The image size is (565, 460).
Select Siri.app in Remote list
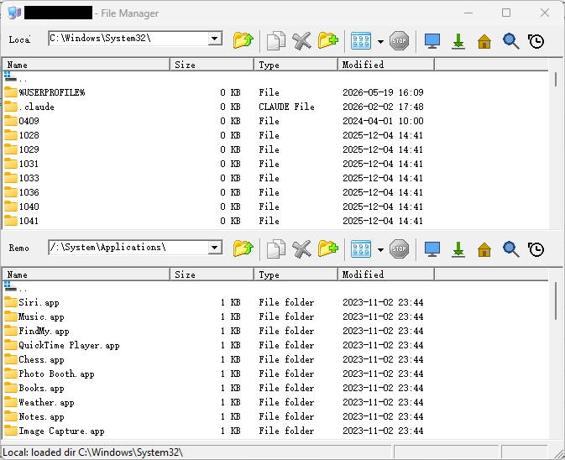(32, 302)
